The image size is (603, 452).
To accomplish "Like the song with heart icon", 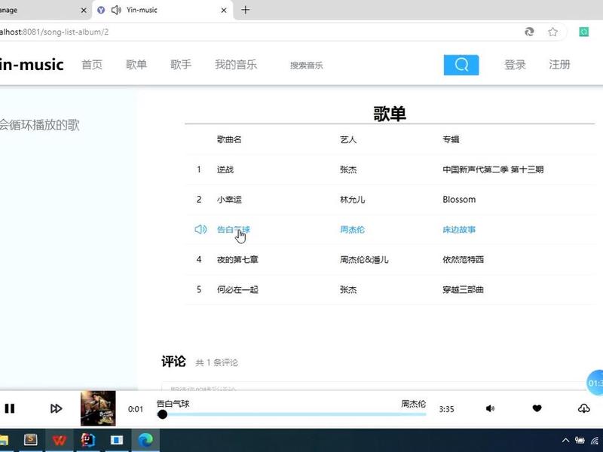I will [x=537, y=408].
